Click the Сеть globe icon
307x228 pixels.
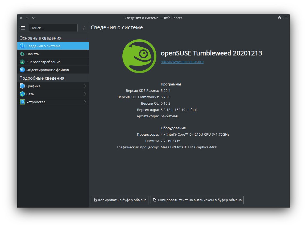pyautogui.click(x=22, y=94)
